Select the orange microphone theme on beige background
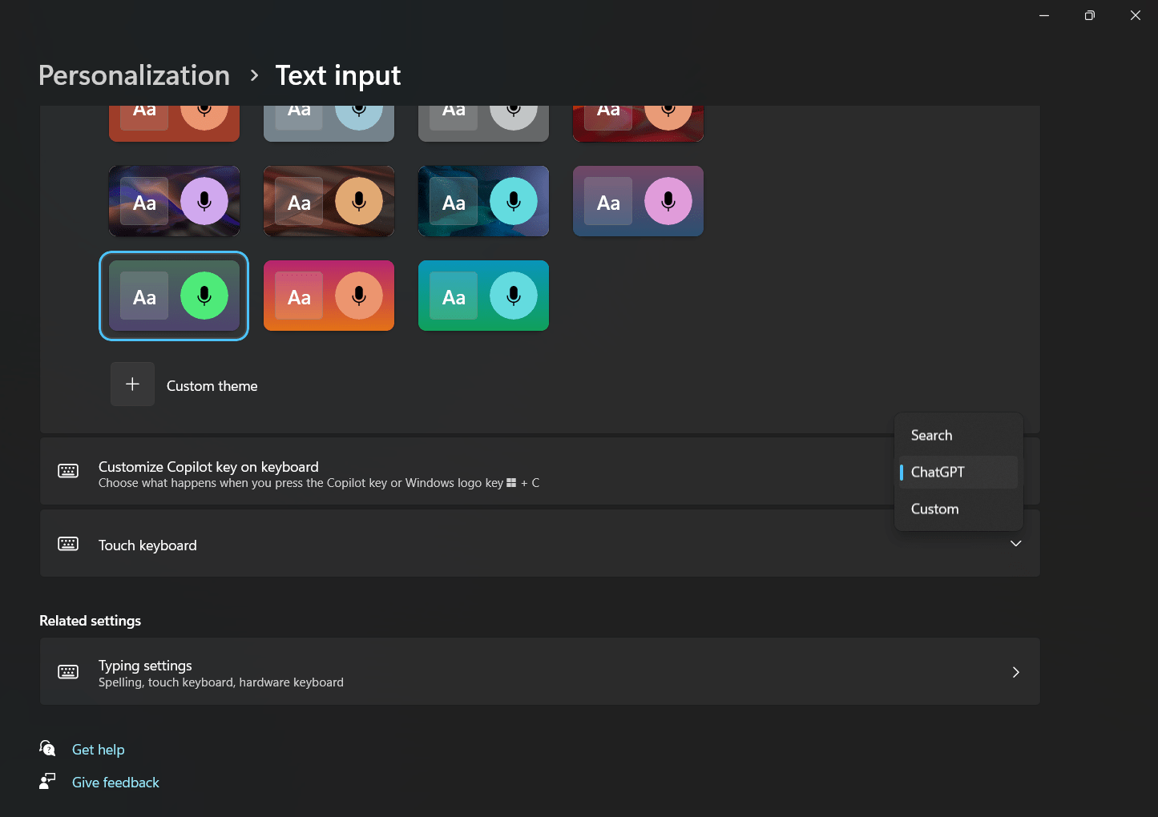 329,201
